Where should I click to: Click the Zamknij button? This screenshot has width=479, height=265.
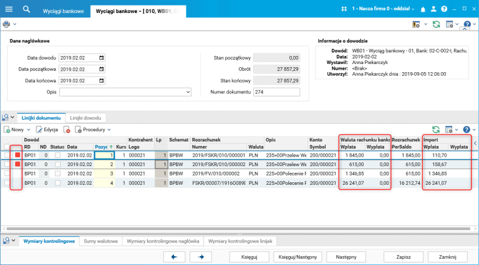pos(448,256)
